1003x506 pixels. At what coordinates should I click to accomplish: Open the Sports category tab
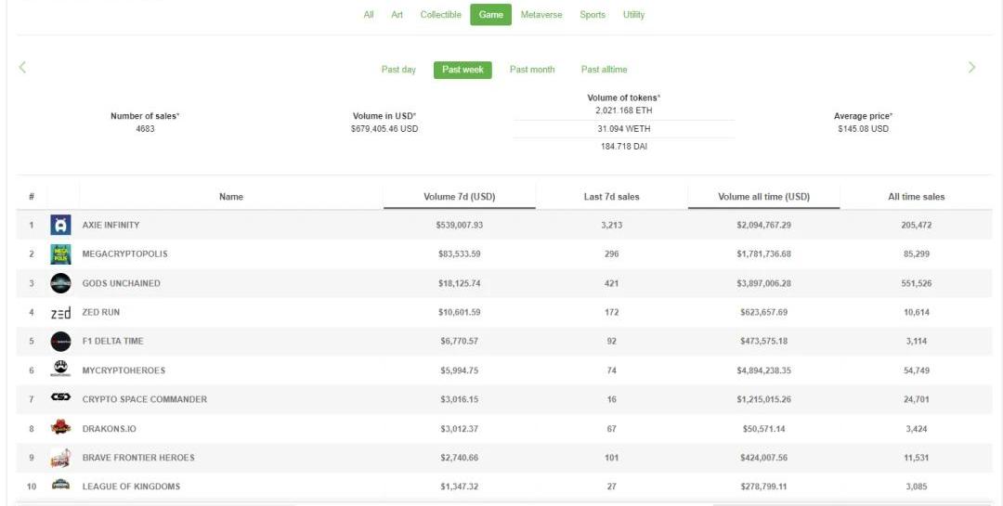pos(593,15)
